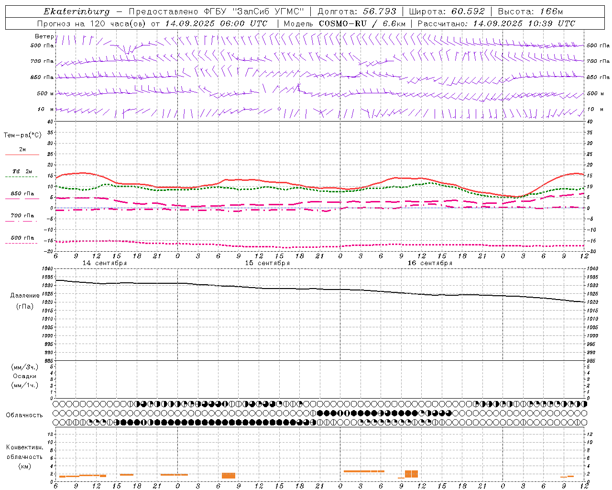This screenshot has width=612, height=490.
Task: Select the "Прогноз на 120 часа(ов)" forecast text
Action: pyautogui.click(x=92, y=23)
